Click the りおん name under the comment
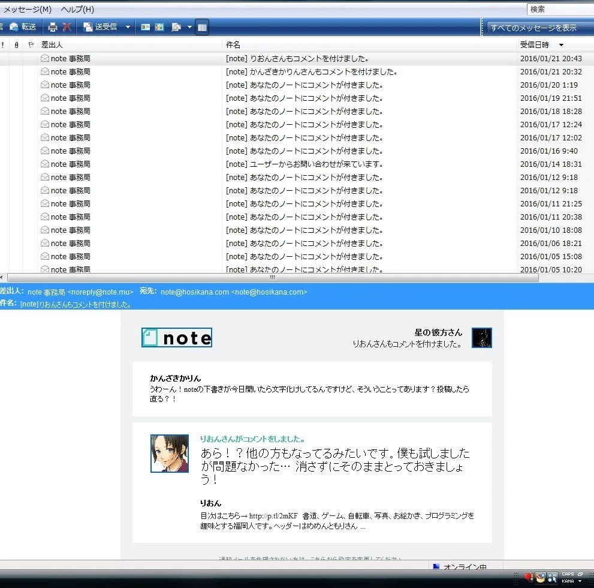This screenshot has height=588, width=594. point(210,503)
